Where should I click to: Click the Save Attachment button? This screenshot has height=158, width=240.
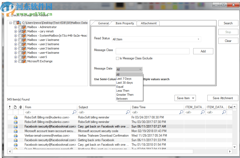[x=223, y=98]
